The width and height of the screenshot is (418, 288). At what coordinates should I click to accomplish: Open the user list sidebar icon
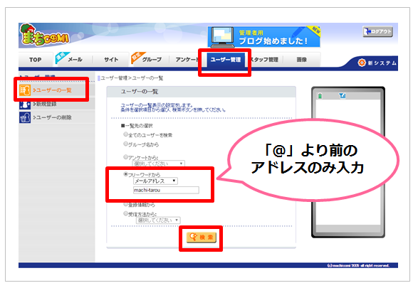[25, 90]
